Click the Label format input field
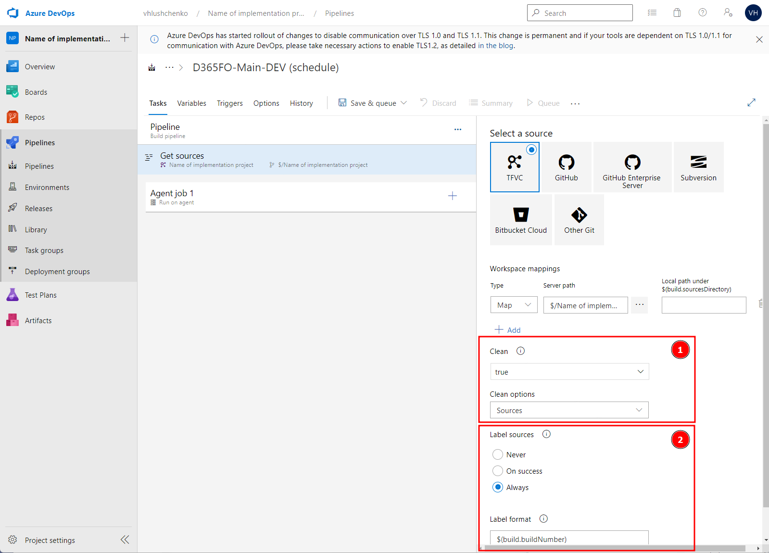 [569, 539]
